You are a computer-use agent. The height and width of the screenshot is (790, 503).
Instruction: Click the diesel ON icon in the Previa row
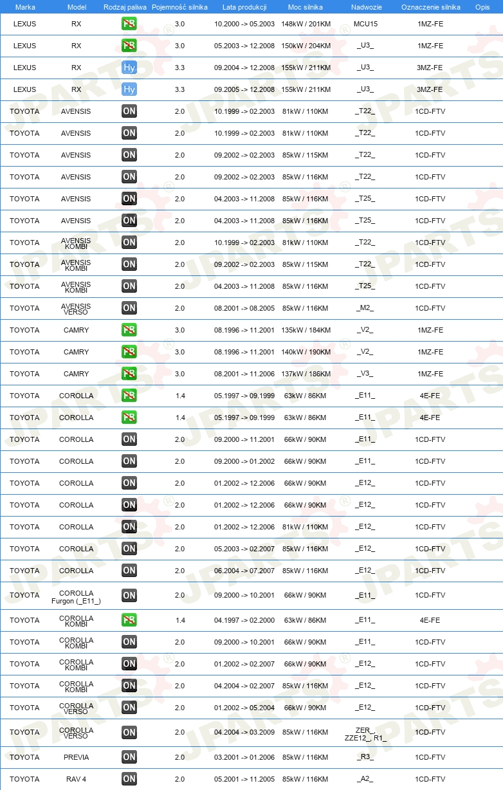129,757
